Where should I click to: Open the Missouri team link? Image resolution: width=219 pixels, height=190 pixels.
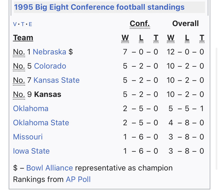(x=28, y=137)
